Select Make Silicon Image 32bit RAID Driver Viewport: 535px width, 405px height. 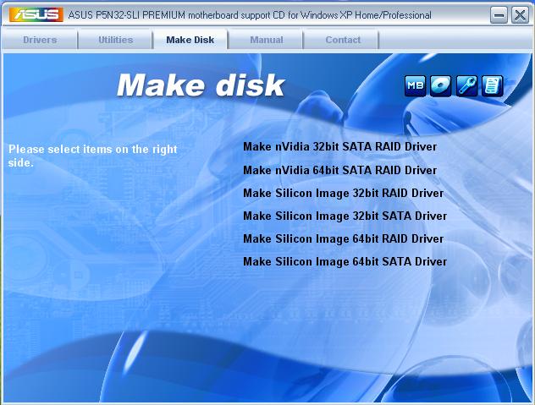tap(343, 193)
